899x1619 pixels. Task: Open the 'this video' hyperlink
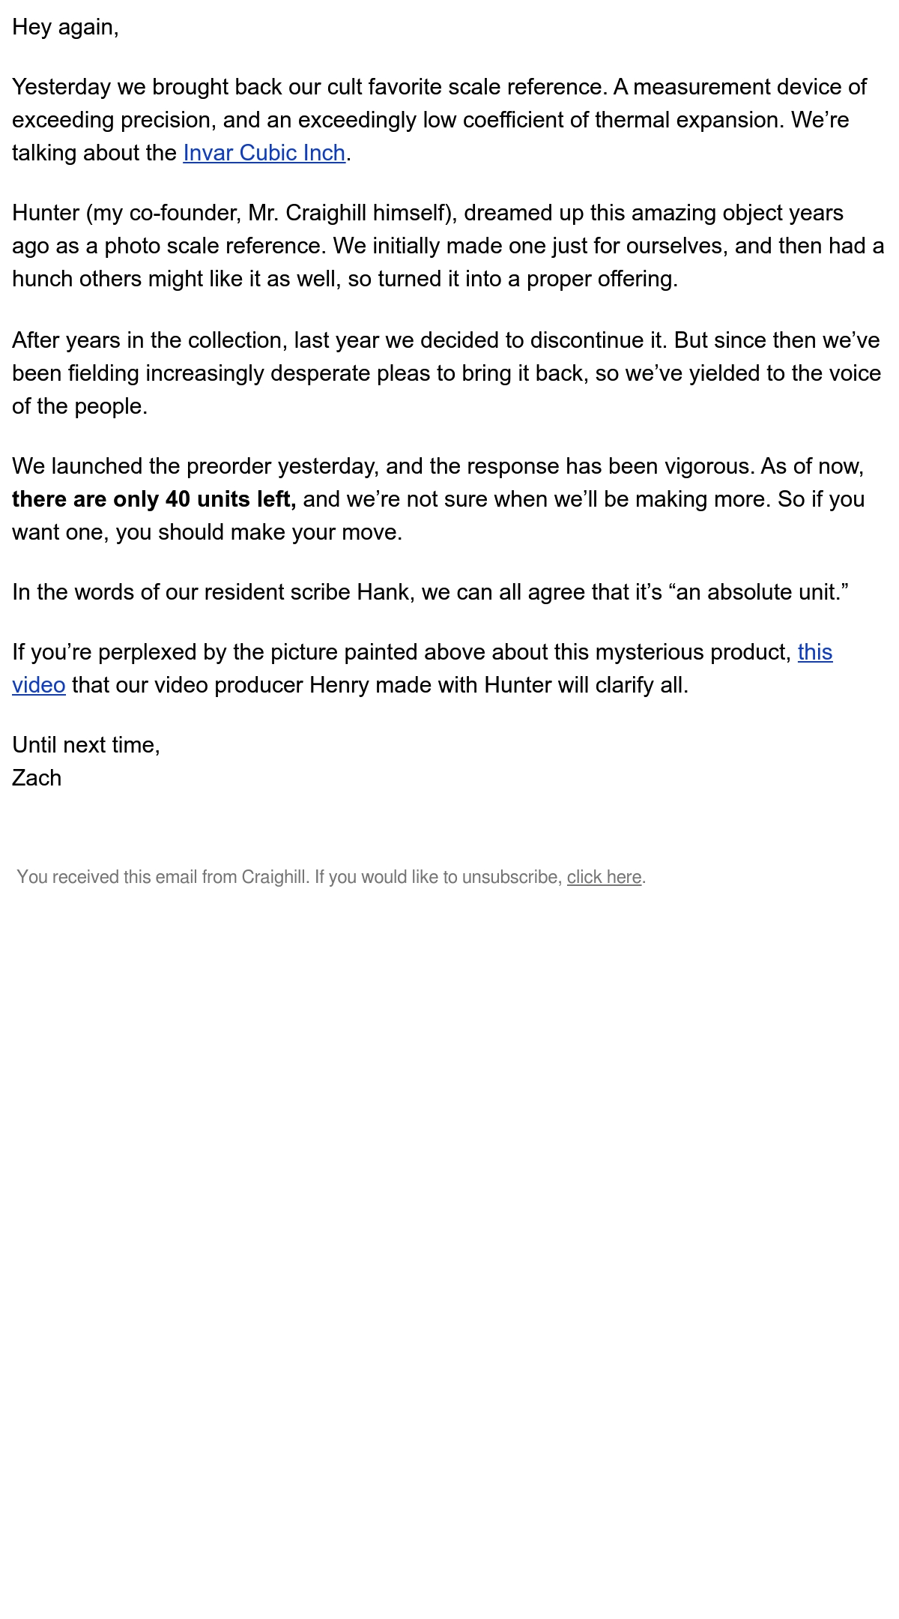click(x=815, y=652)
